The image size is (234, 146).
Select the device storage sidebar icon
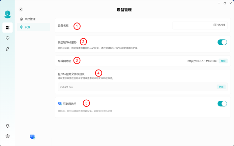point(7,28)
